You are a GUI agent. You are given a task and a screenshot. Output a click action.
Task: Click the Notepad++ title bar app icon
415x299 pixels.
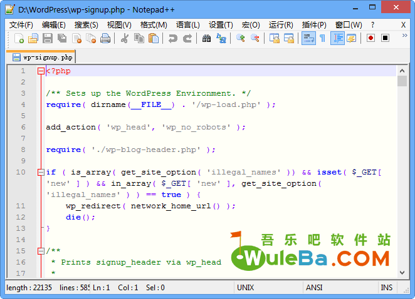[x=10, y=9]
